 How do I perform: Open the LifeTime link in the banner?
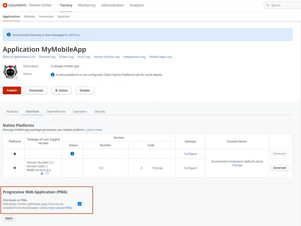tap(73, 35)
